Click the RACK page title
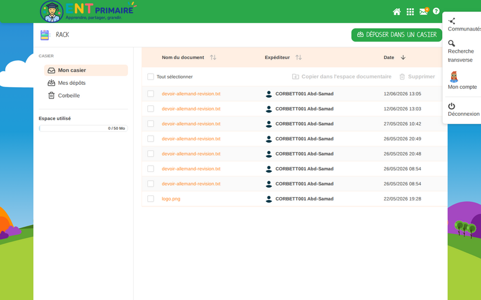This screenshot has width=481, height=300. [x=62, y=35]
